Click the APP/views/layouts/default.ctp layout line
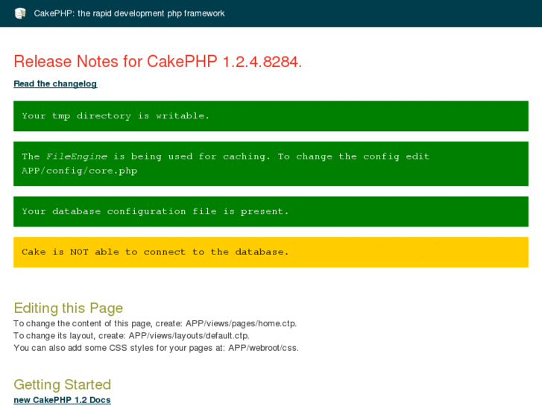This screenshot has height=406, width=542. pos(131,335)
